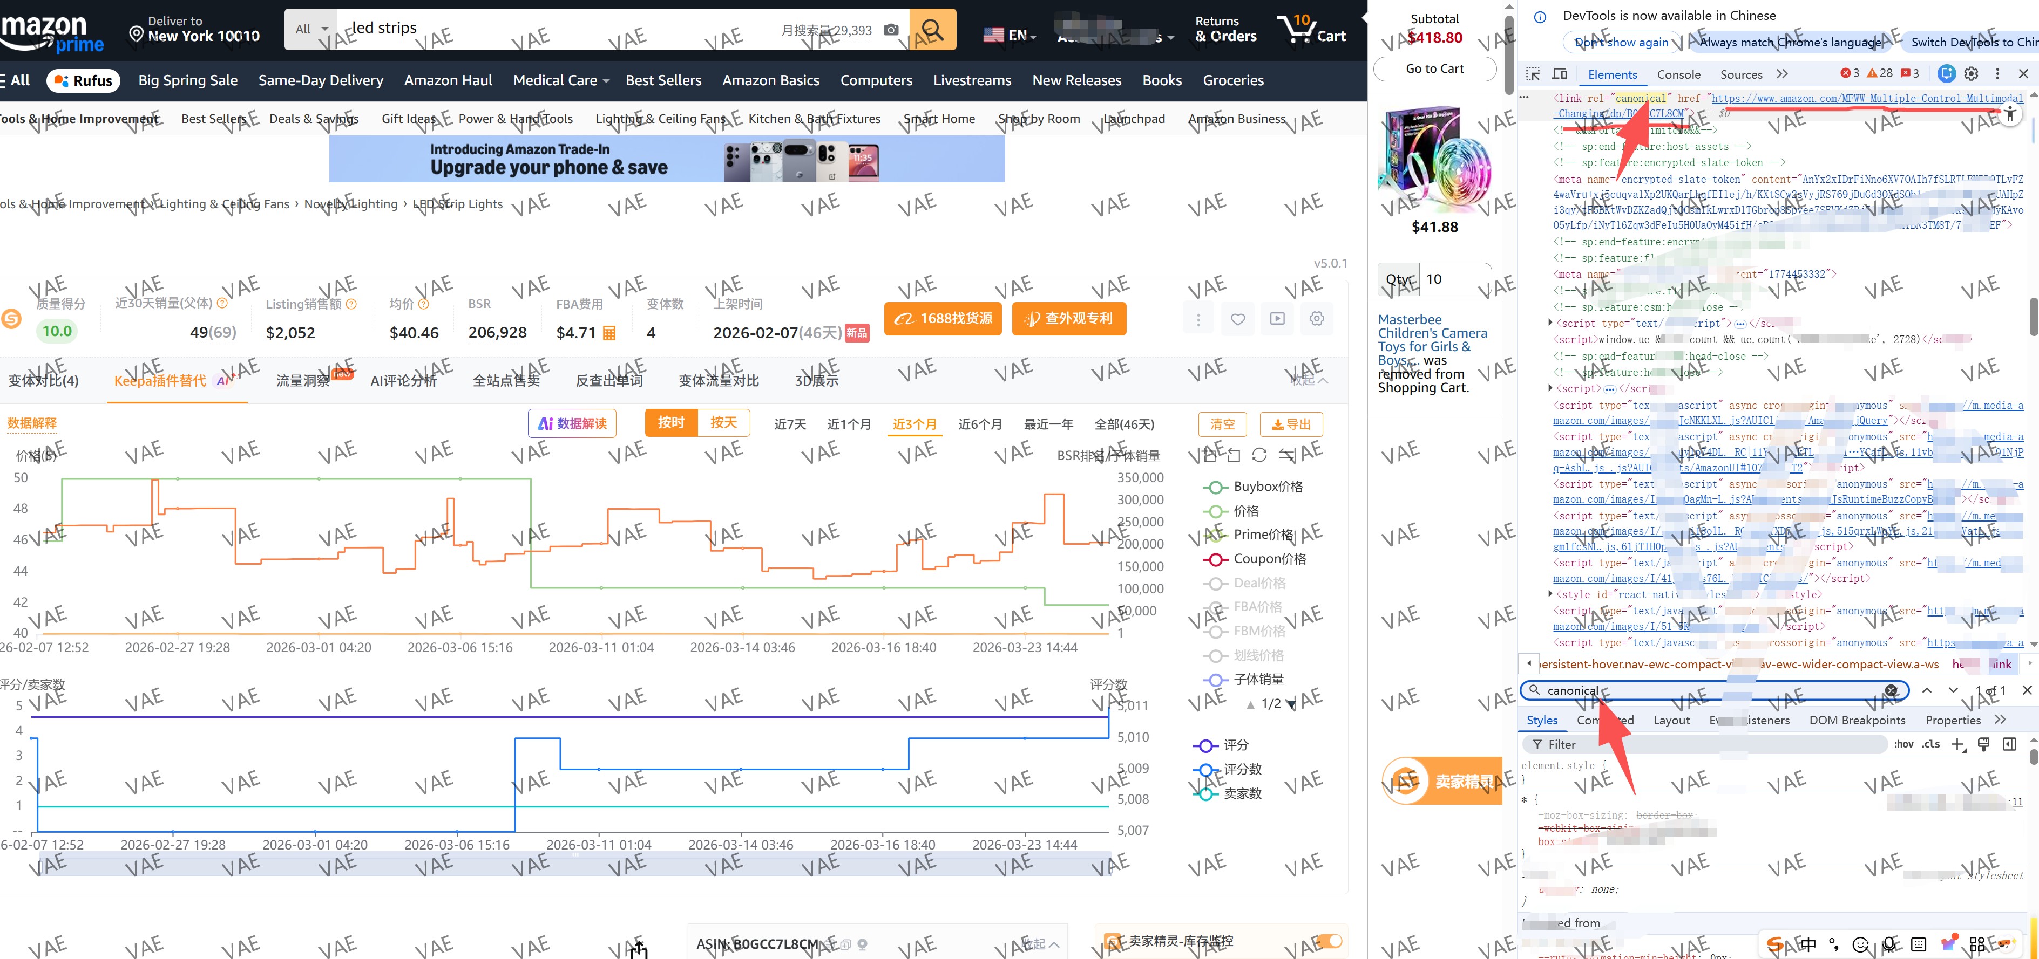The image size is (2039, 959).
Task: Click the DevTools inspect element picker icon
Action: point(1533,74)
